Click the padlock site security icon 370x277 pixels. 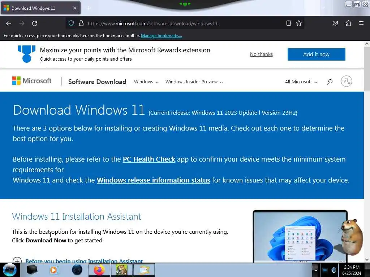tap(81, 23)
